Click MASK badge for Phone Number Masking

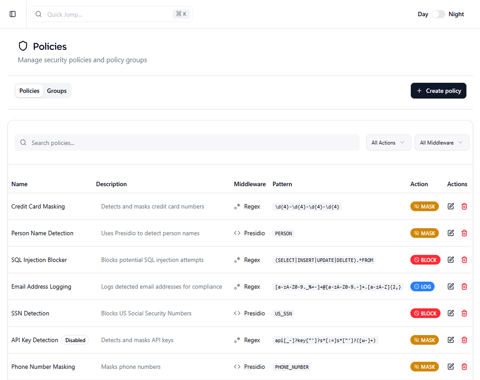[424, 367]
